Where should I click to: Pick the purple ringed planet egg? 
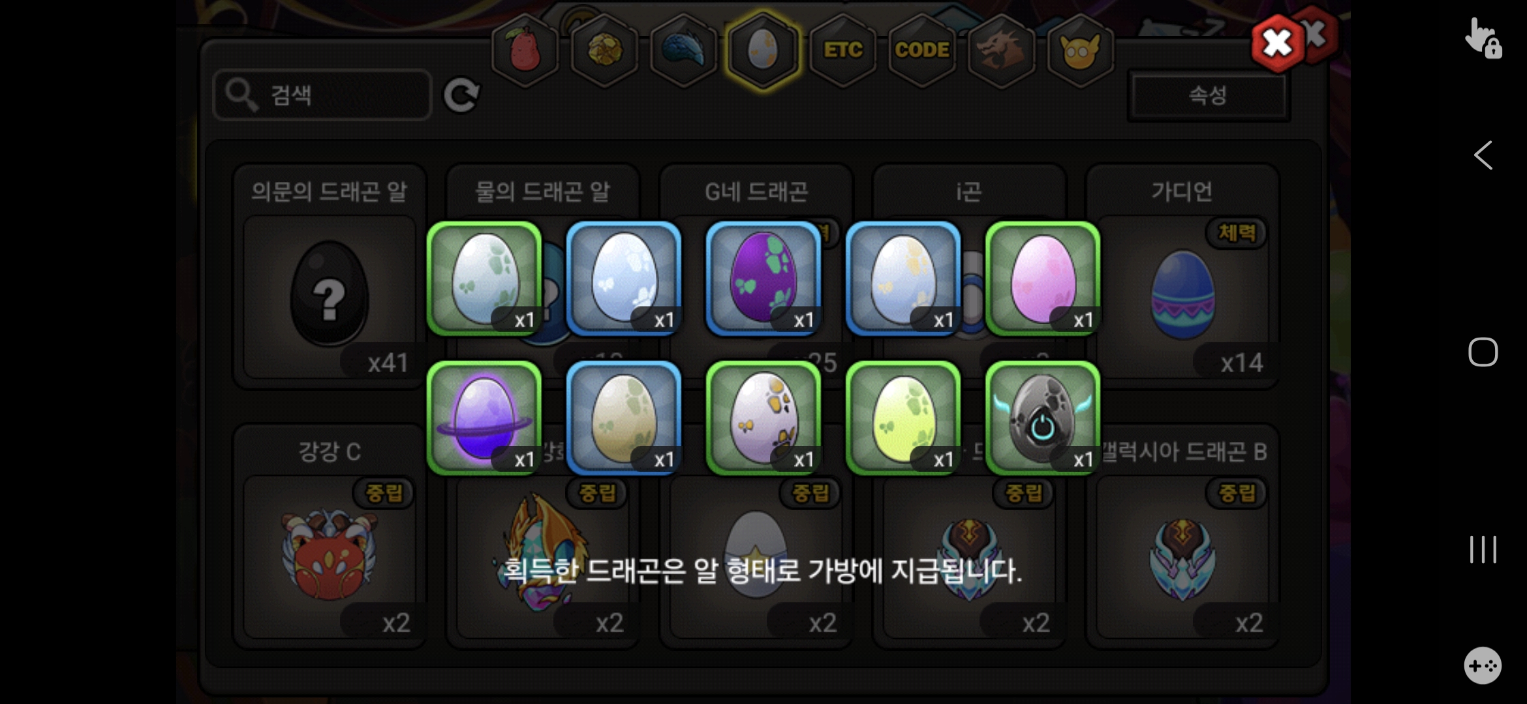(484, 418)
